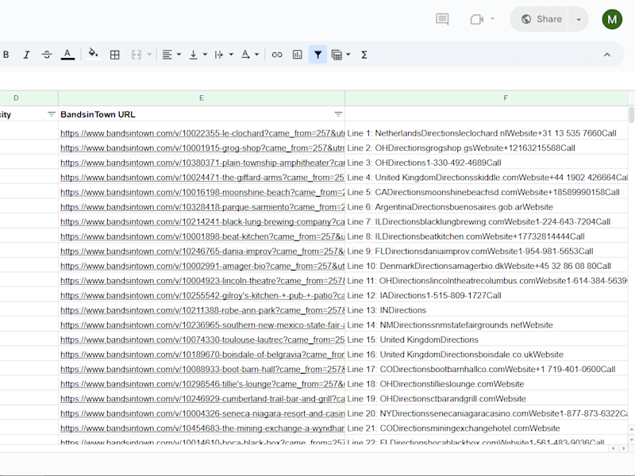Expand filter views dropdown arrow

click(x=348, y=55)
